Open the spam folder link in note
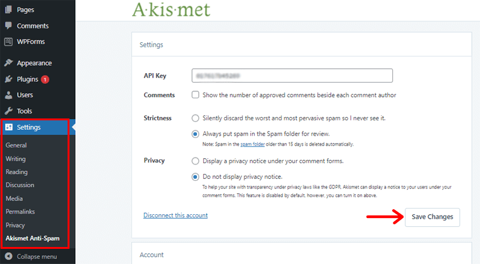The width and height of the screenshot is (480, 264). click(253, 144)
